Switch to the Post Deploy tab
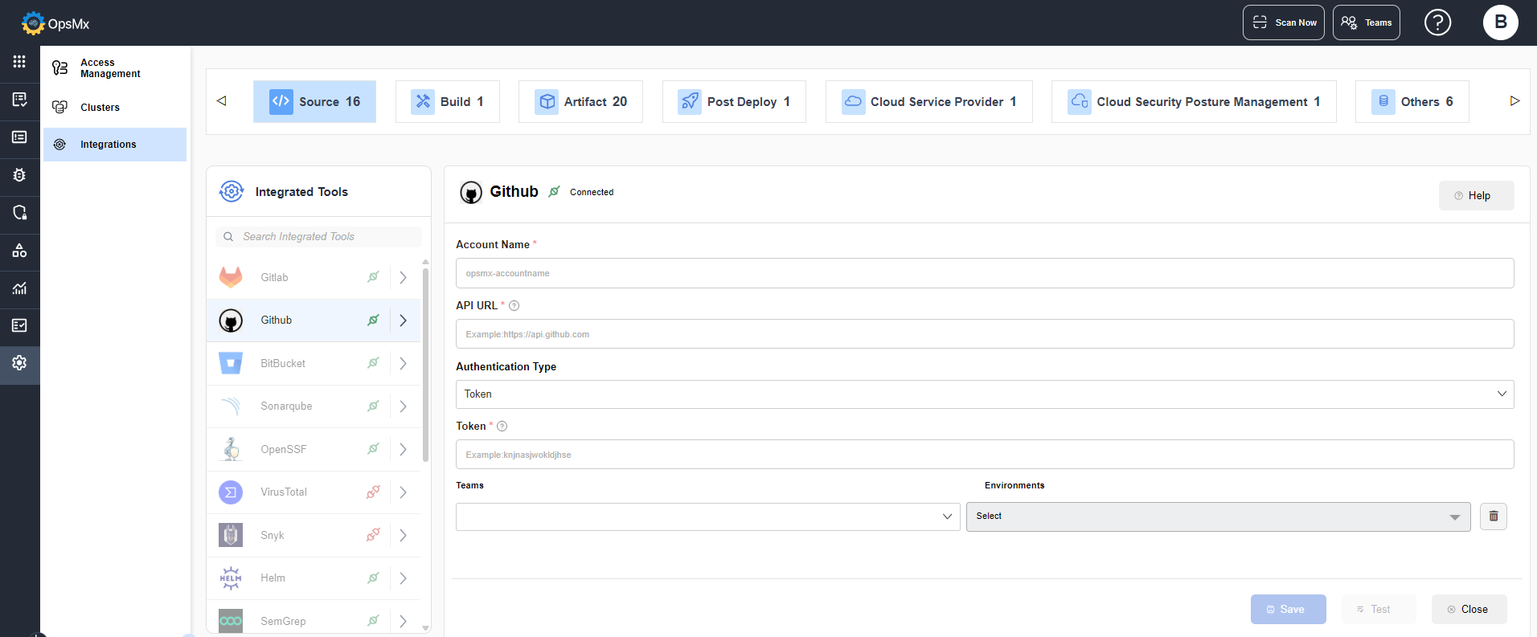Image resolution: width=1537 pixels, height=637 pixels. tap(734, 101)
